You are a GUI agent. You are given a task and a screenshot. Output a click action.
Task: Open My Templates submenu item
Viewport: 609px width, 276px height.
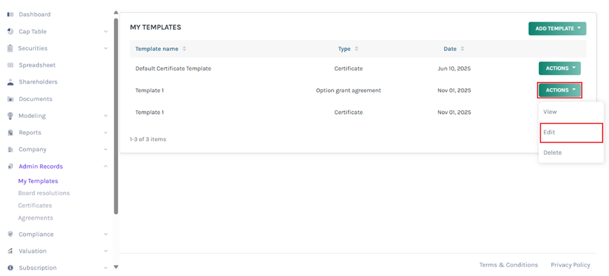[x=38, y=181]
